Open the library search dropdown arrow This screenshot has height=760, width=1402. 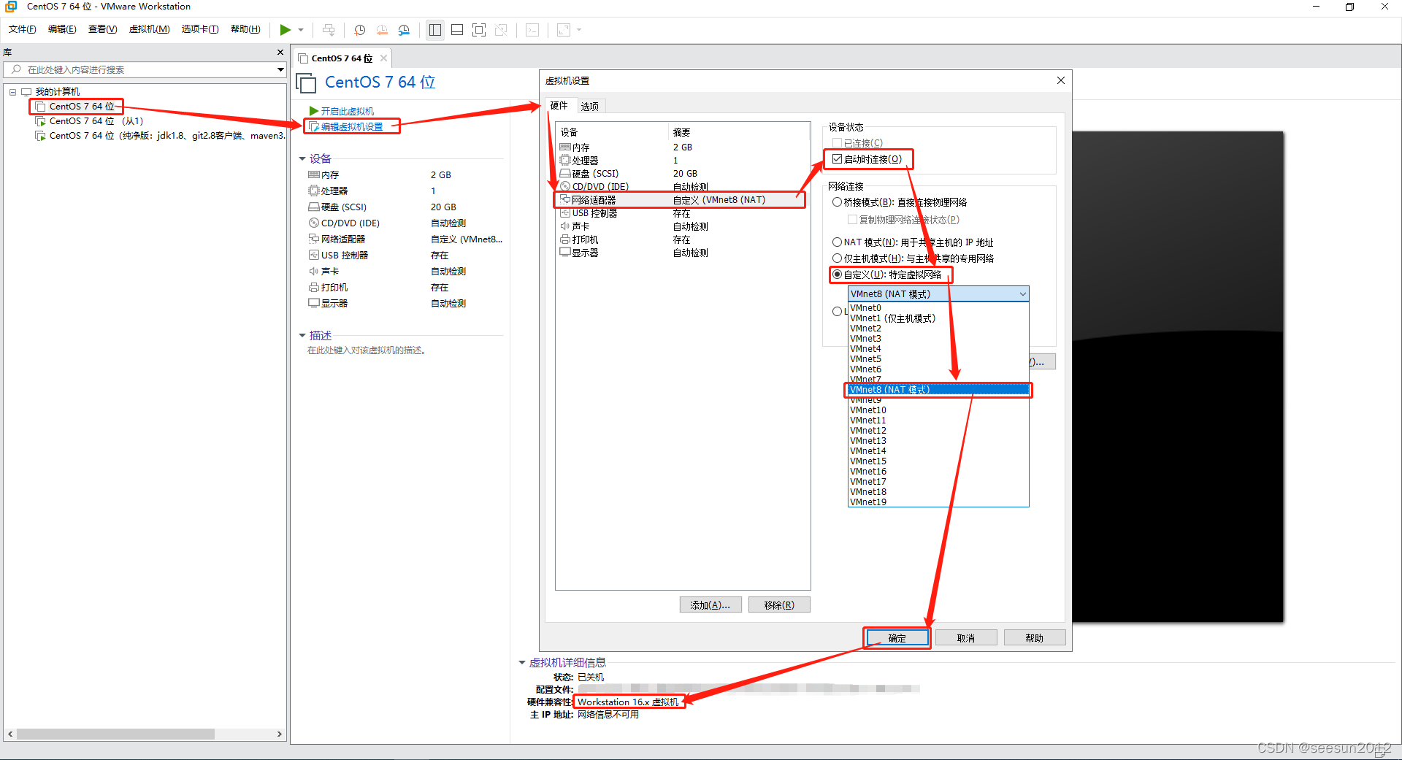point(280,70)
